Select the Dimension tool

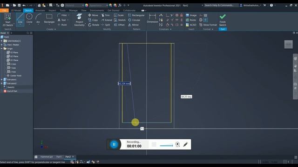pos(152,19)
